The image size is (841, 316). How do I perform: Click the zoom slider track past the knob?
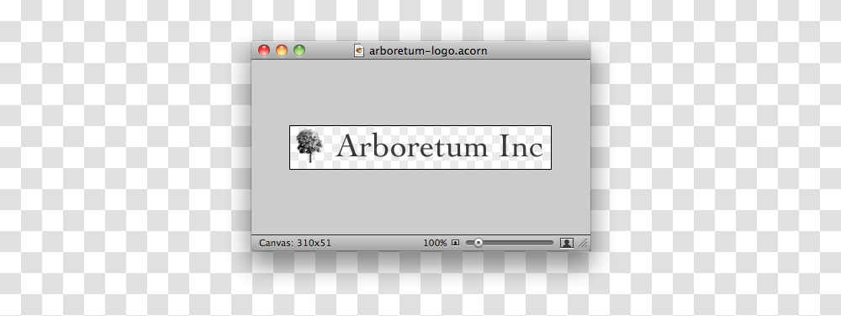(x=517, y=243)
